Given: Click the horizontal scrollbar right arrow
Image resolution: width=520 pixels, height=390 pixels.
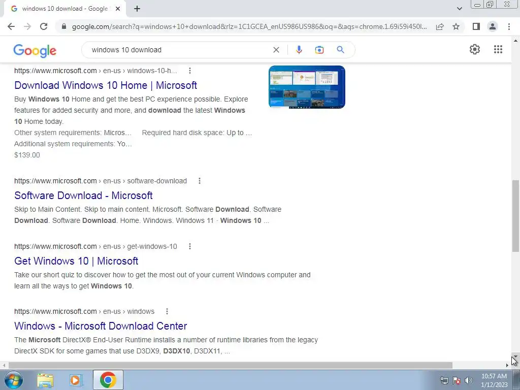Looking at the screenshot, I should pyautogui.click(x=507, y=365).
